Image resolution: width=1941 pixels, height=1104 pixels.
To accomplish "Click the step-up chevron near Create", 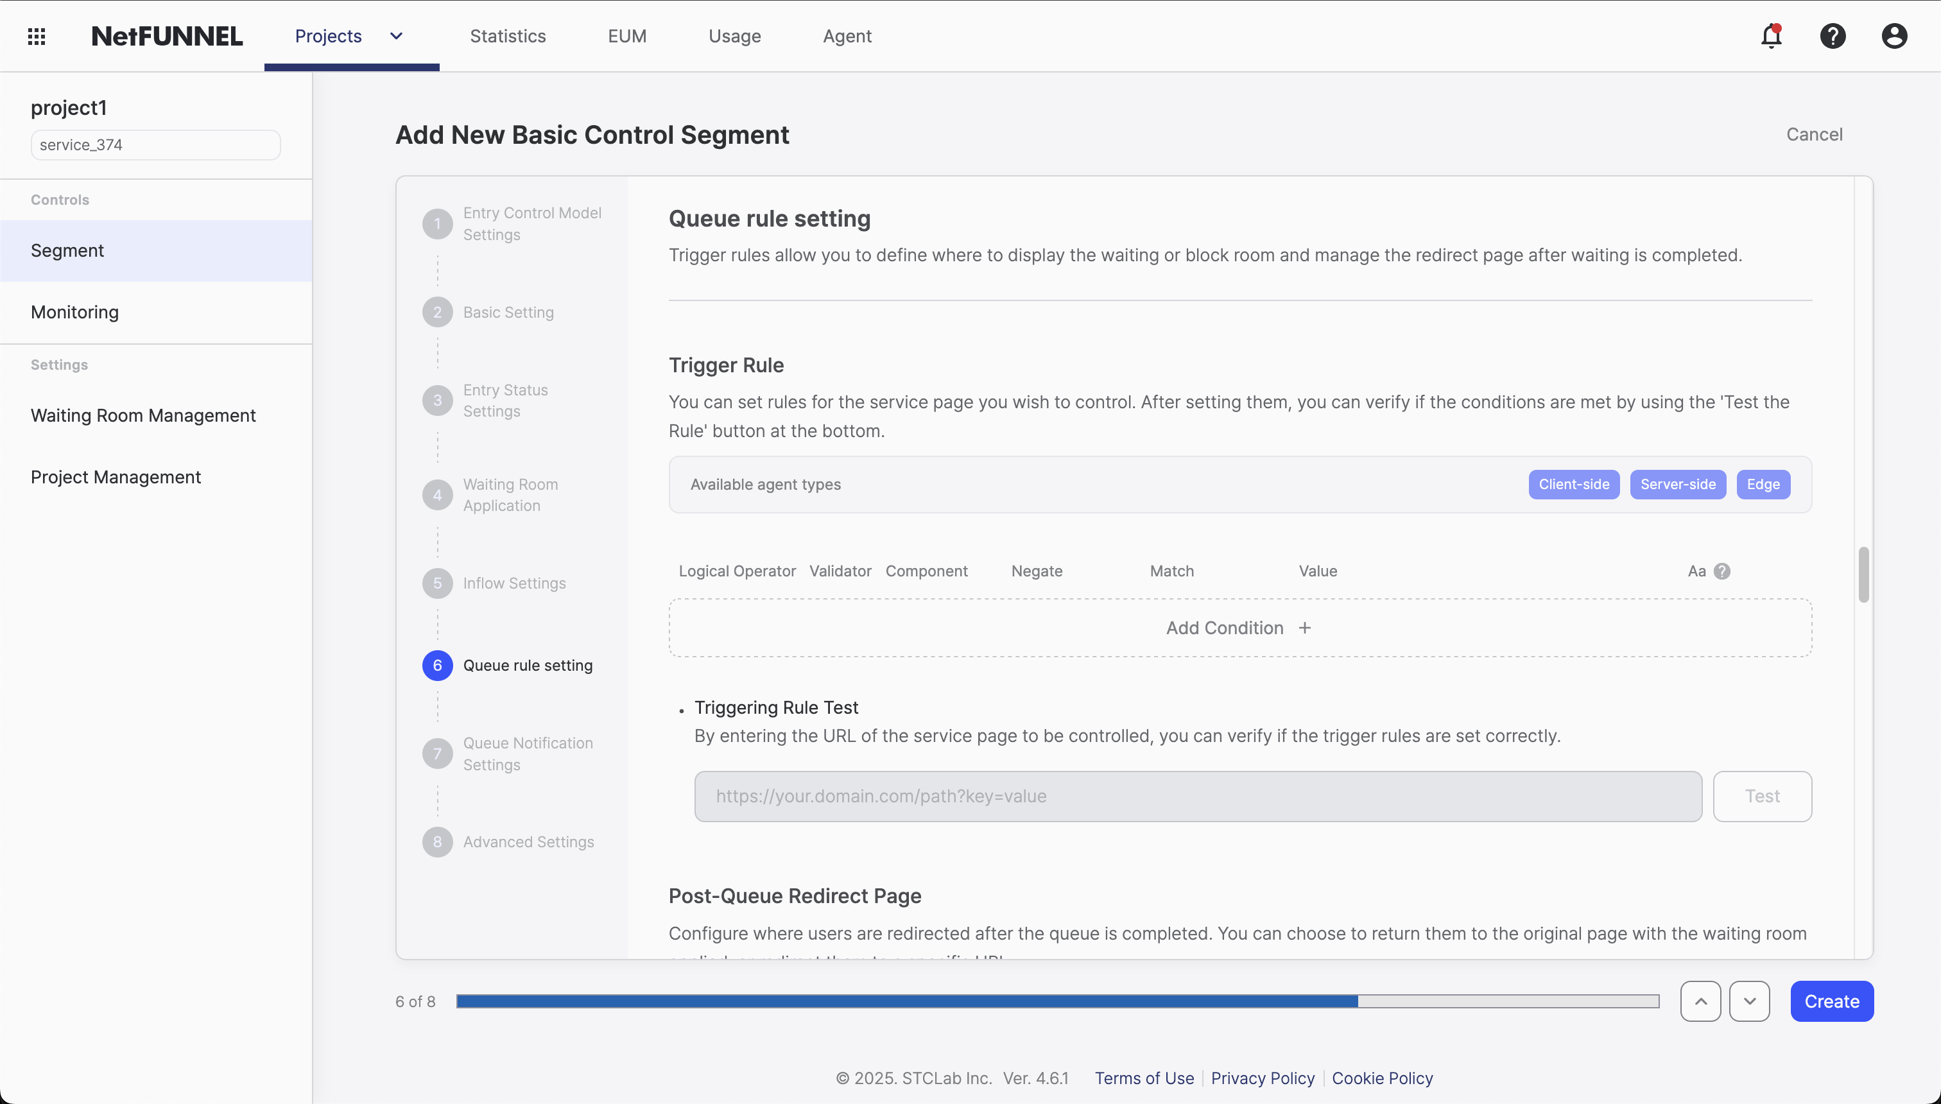I will coord(1700,1001).
